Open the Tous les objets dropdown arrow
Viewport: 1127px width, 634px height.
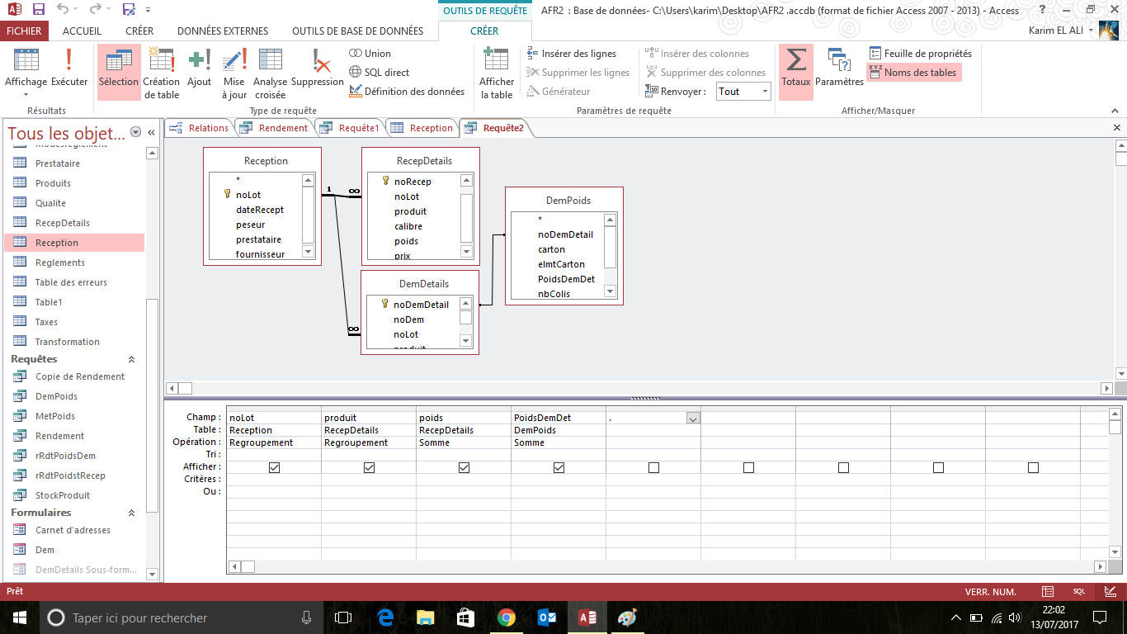[x=137, y=133]
